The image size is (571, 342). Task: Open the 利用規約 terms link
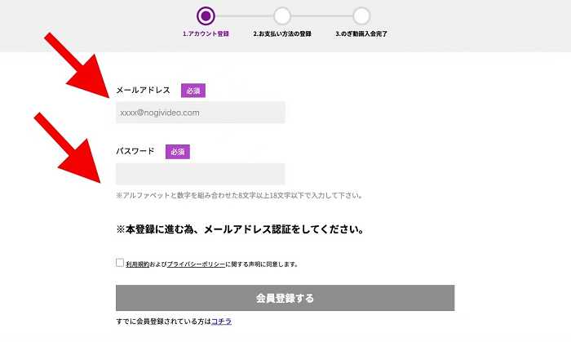(x=138, y=264)
